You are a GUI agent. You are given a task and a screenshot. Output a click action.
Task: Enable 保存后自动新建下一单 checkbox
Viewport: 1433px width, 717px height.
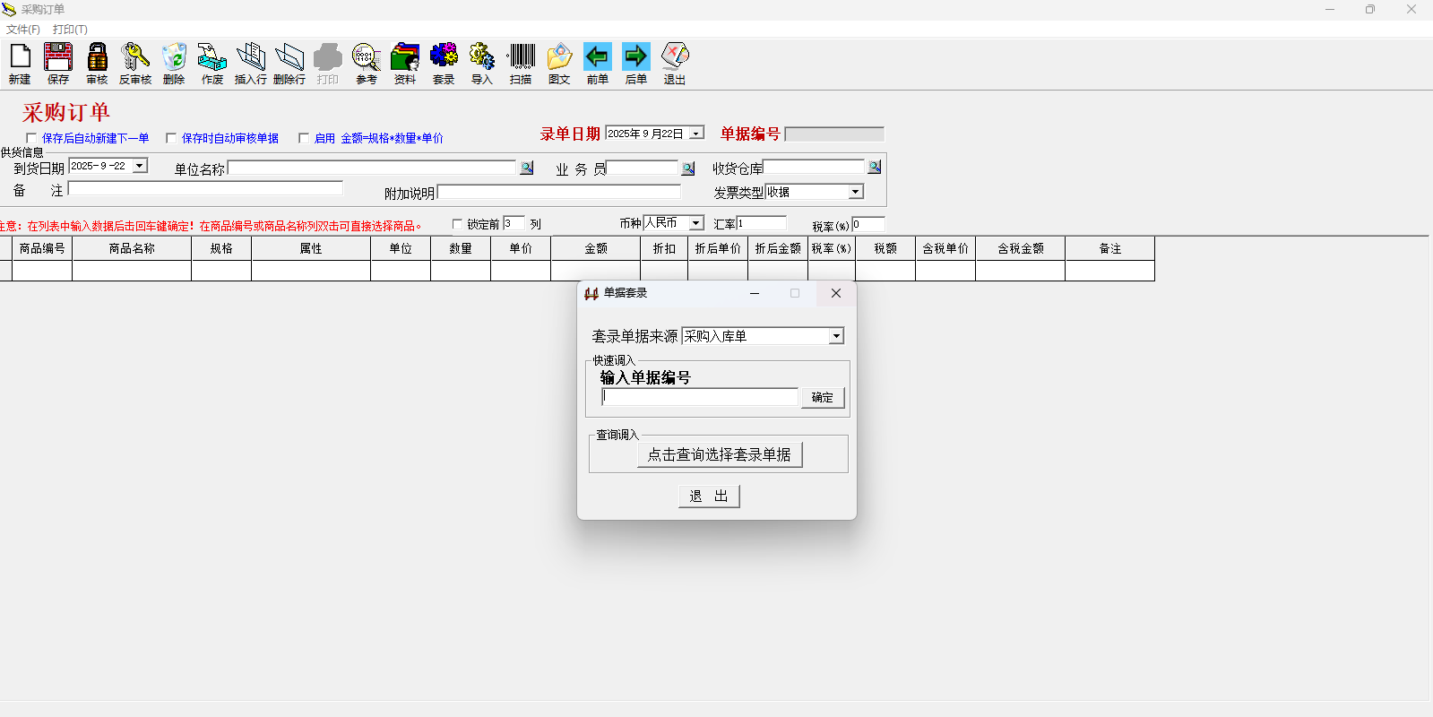tap(31, 138)
